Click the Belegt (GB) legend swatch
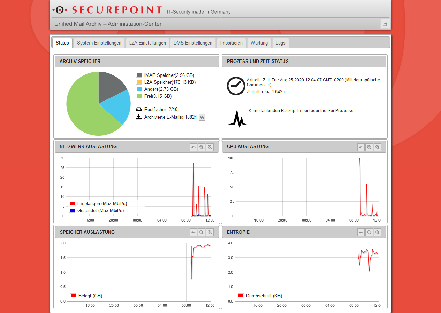 (73, 296)
